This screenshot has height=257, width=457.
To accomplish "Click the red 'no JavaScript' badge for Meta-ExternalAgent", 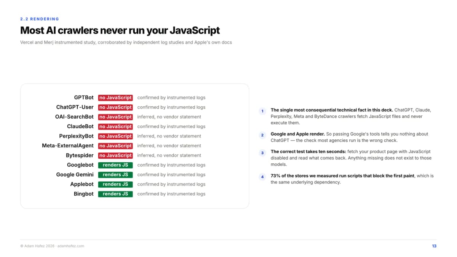I will tap(115, 146).
